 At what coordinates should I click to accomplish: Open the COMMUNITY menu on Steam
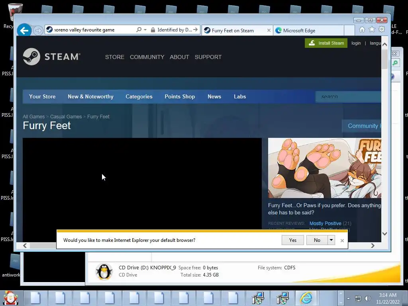(147, 57)
